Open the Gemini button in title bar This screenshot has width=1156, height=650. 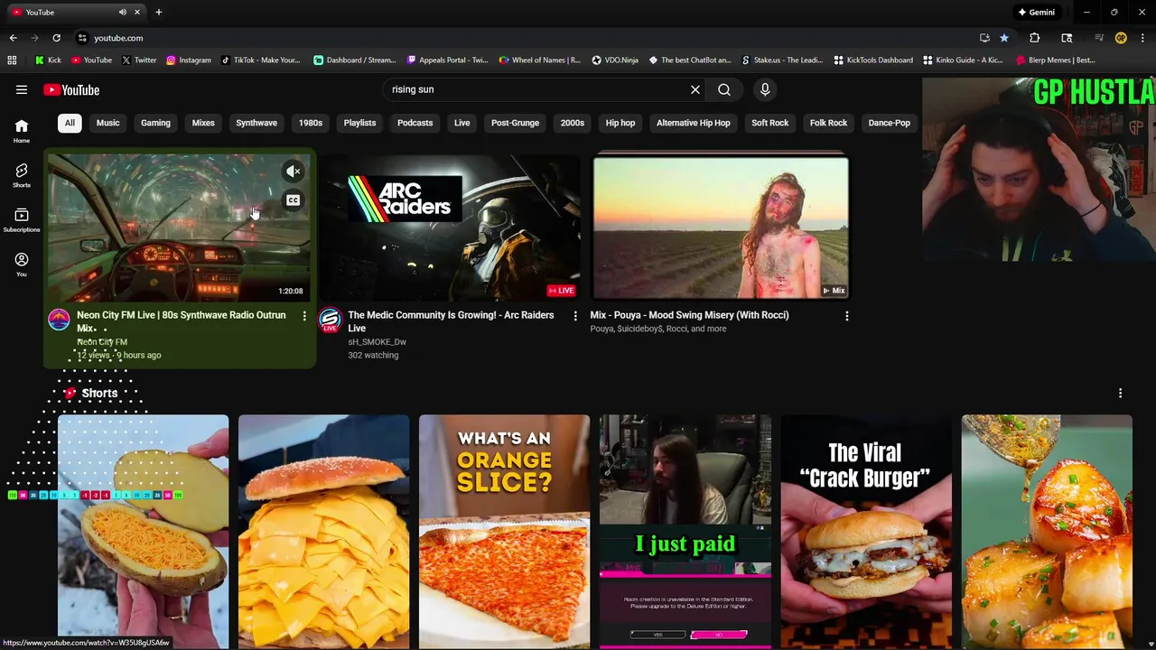click(1037, 12)
